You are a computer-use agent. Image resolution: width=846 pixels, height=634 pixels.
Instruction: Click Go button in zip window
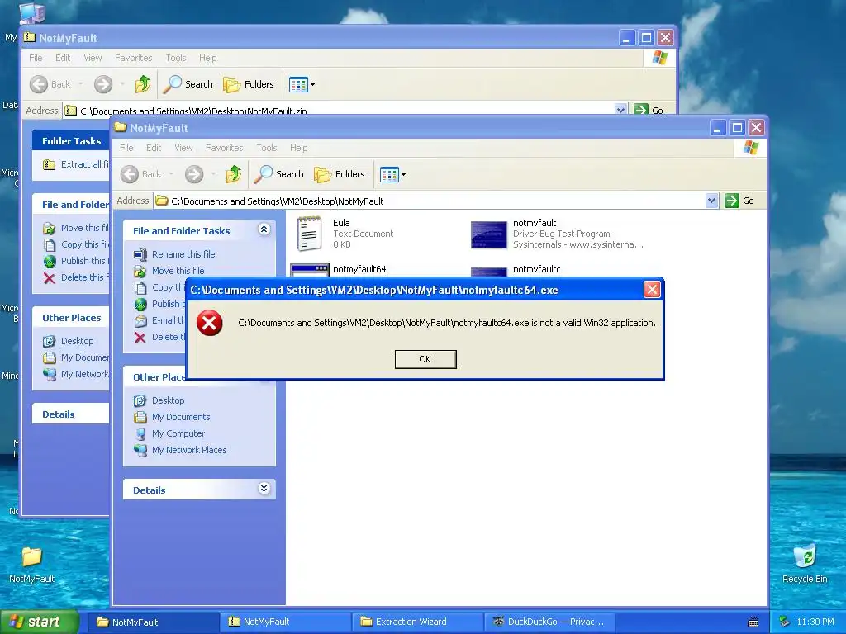coord(649,110)
